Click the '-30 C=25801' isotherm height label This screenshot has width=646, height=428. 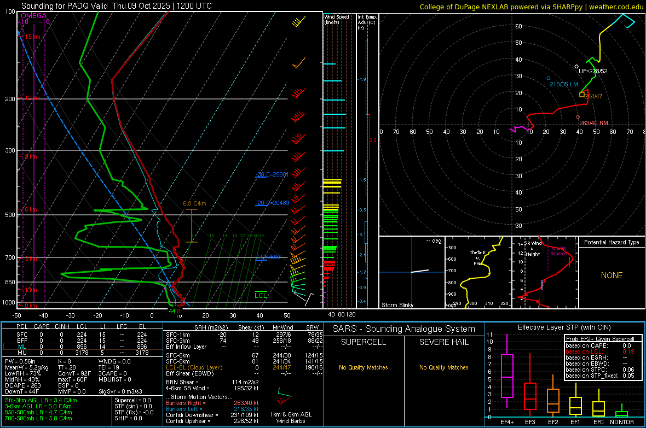273,174
